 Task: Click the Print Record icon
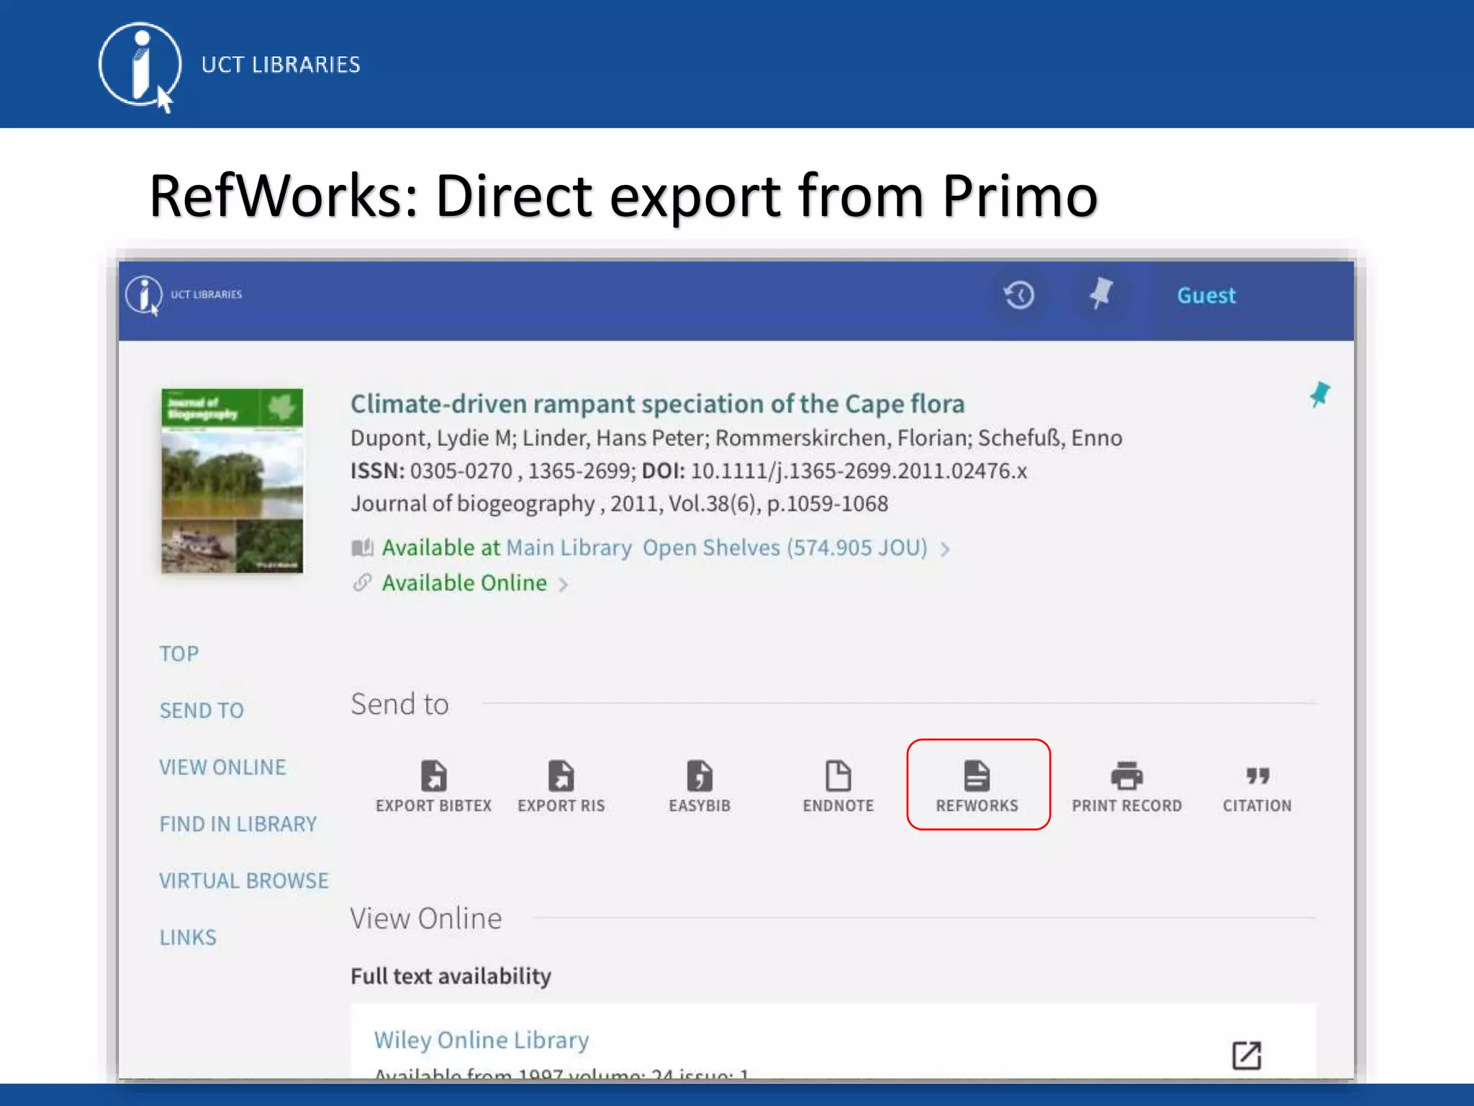point(1126,775)
